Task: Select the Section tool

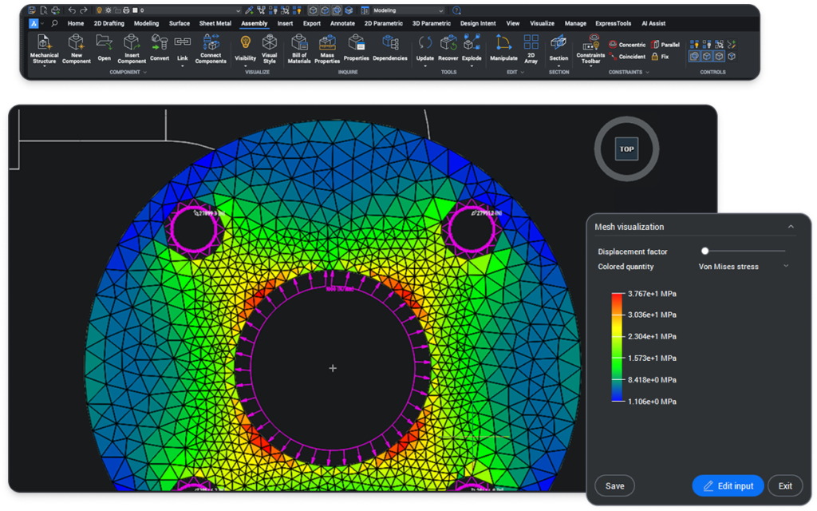Action: pyautogui.click(x=558, y=48)
